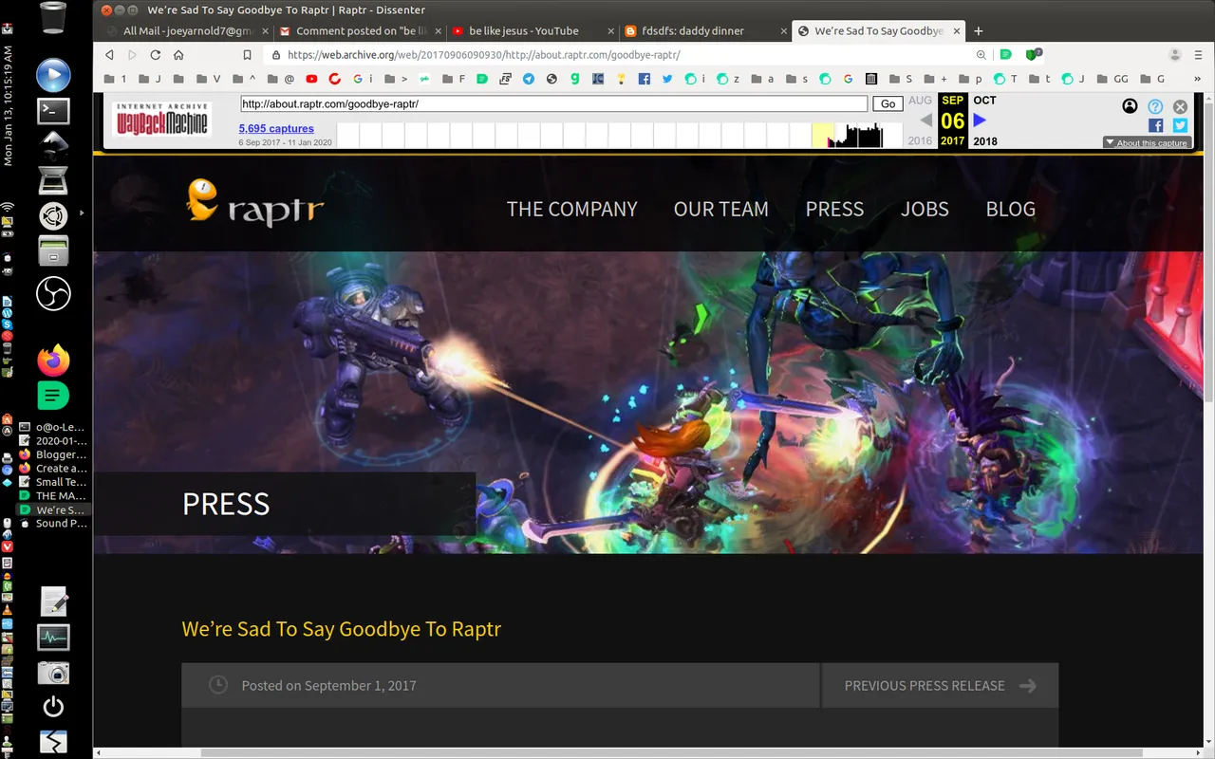Click the power button in dock
The height and width of the screenshot is (759, 1215).
54,707
